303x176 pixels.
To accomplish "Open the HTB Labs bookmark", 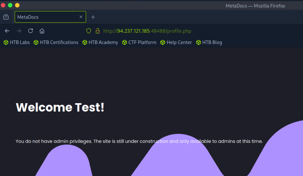I will [x=17, y=42].
